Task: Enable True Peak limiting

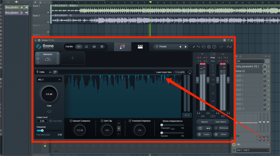Action: (51, 121)
